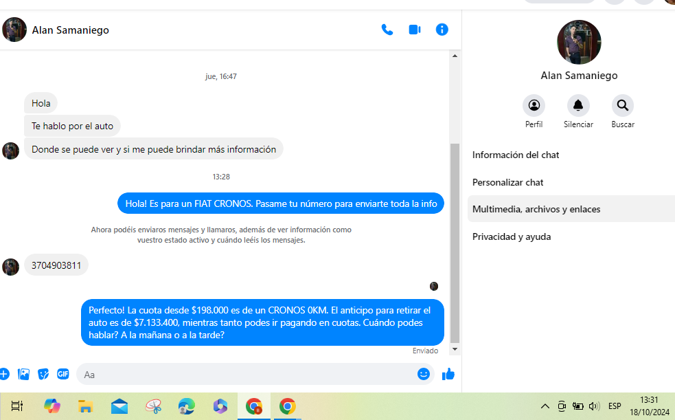Screen dimensions: 675x420
Task: Expand Multimedia, archivos y enlaces section
Action: (x=571, y=209)
